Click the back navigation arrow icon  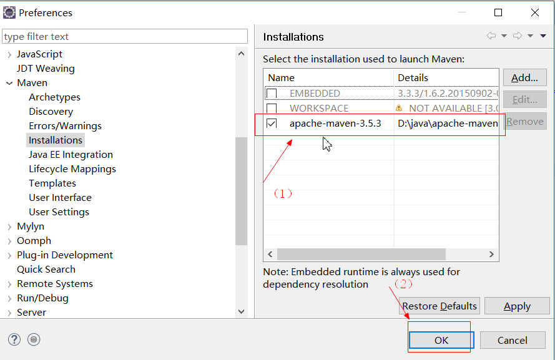point(491,36)
